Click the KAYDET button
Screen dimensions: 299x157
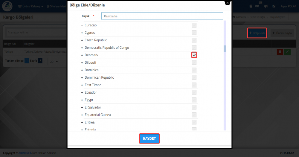point(149,138)
